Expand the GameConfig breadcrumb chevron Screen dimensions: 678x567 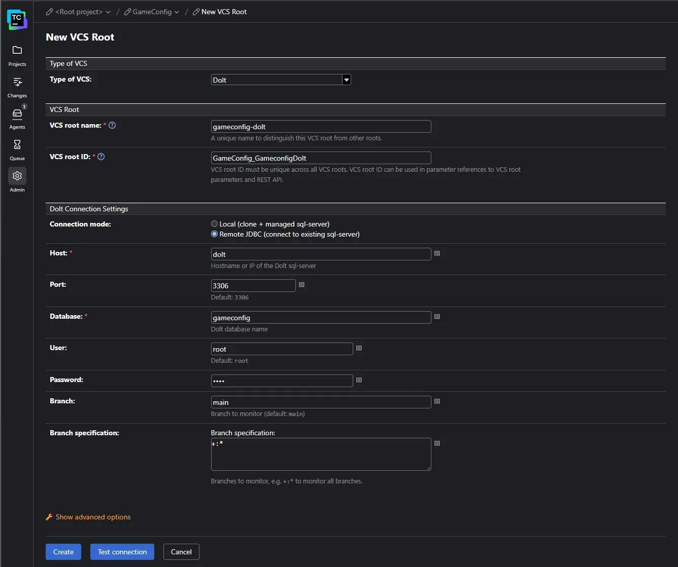[177, 12]
